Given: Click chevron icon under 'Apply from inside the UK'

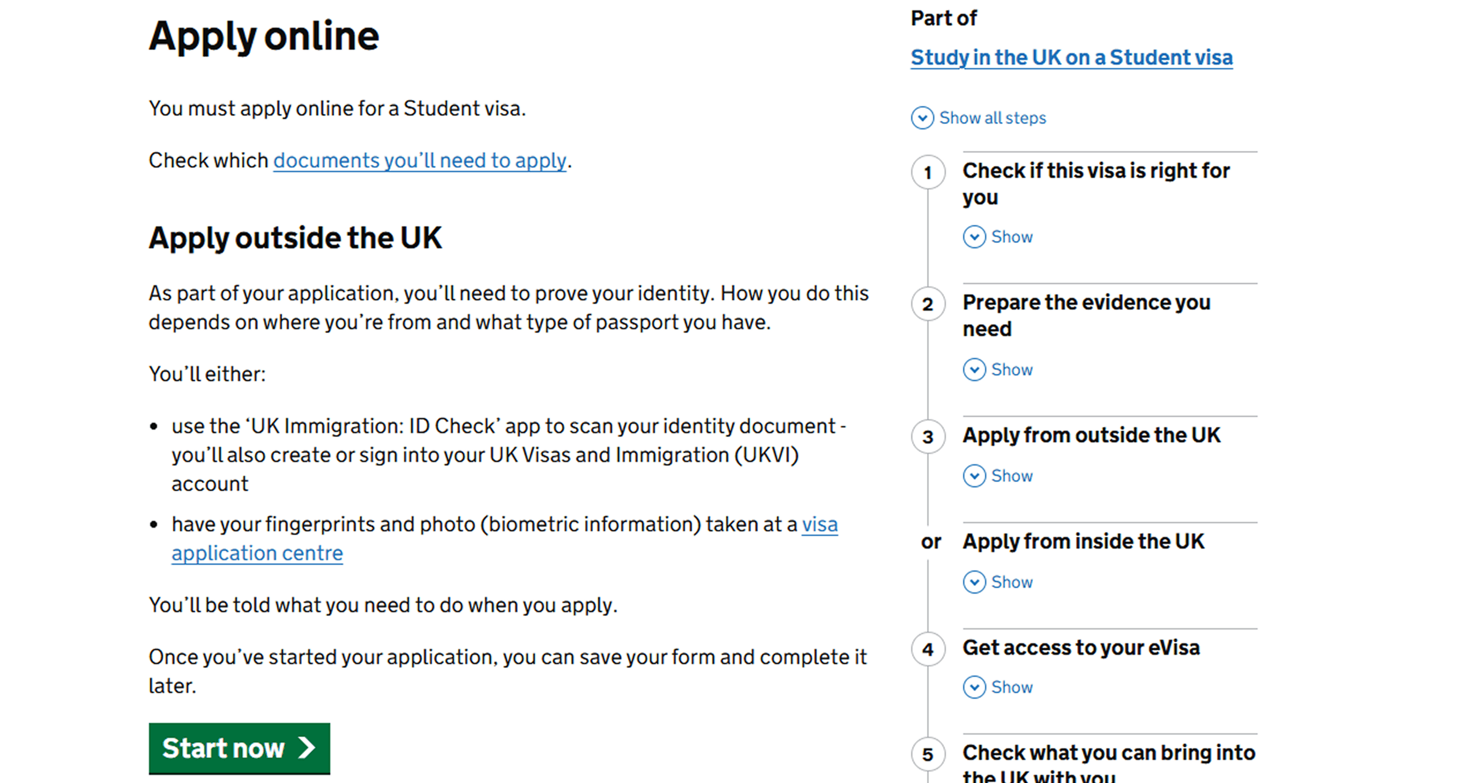Looking at the screenshot, I should (974, 582).
